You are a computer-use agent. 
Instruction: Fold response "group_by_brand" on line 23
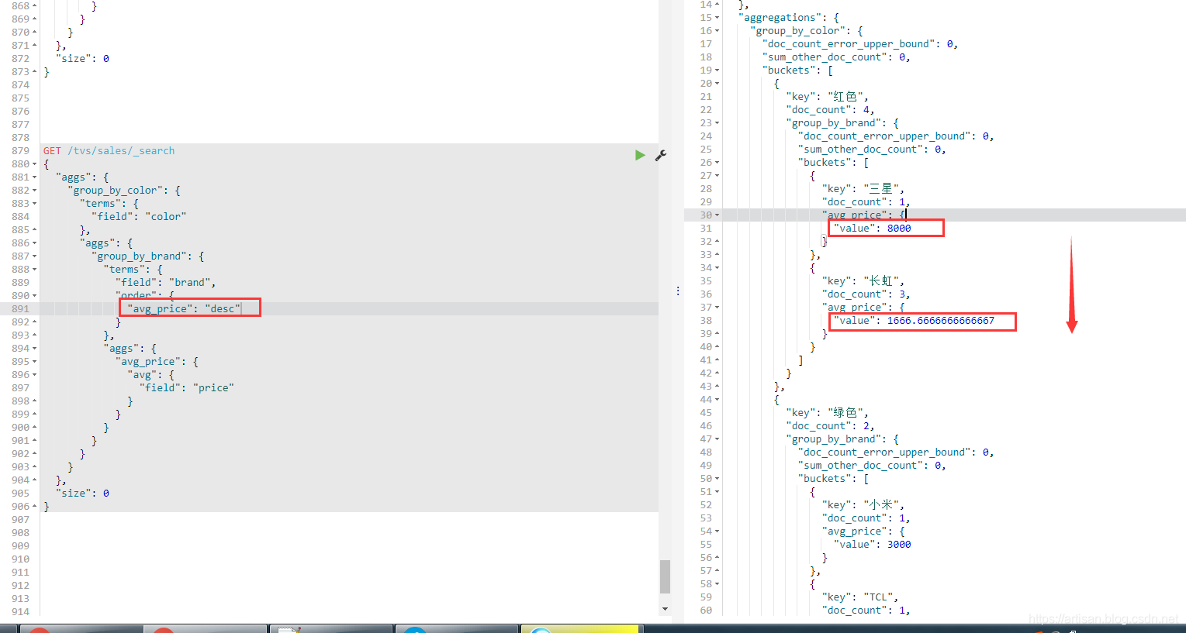717,123
